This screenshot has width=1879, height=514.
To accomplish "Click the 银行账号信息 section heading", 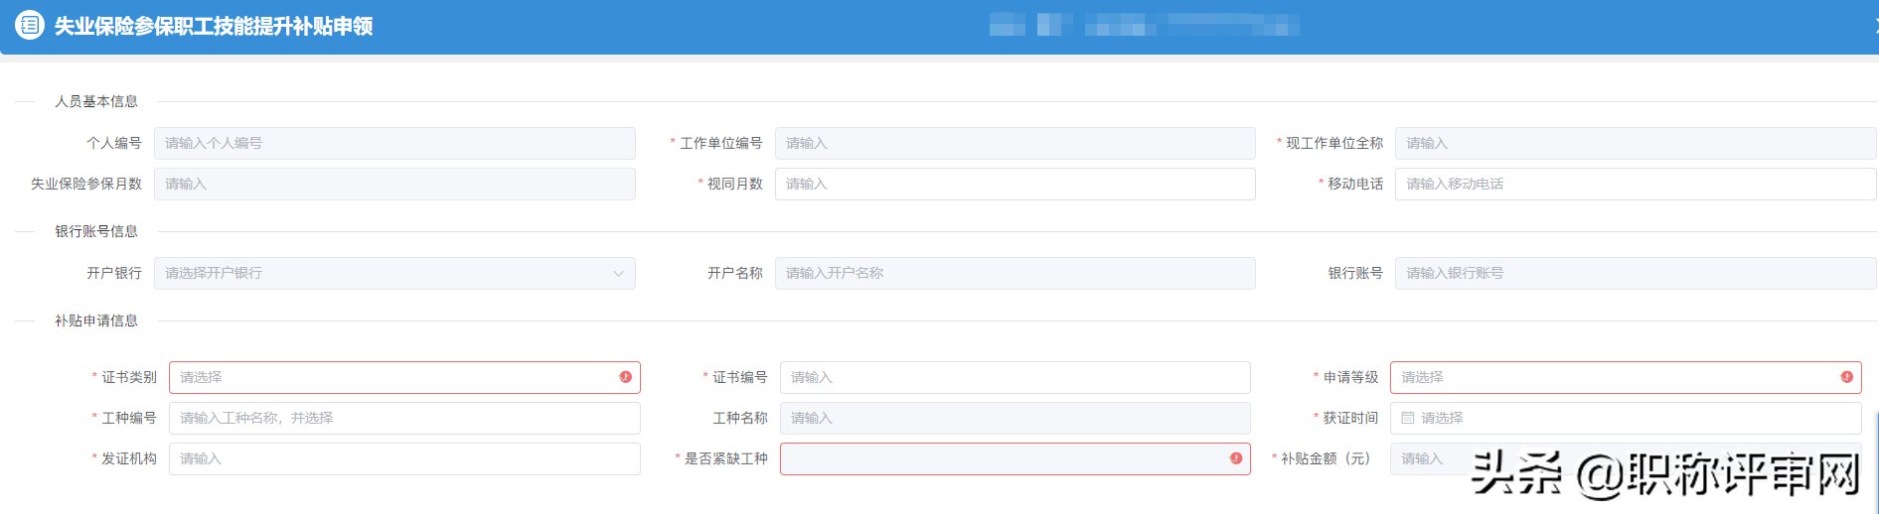I will (96, 231).
